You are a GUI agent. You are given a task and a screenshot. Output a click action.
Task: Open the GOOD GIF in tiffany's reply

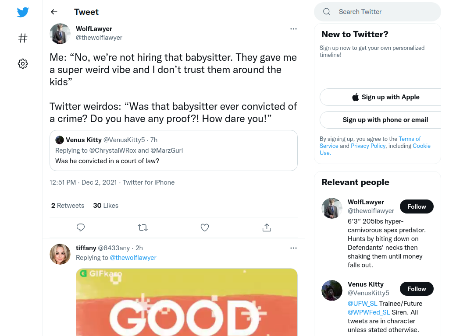click(x=187, y=302)
